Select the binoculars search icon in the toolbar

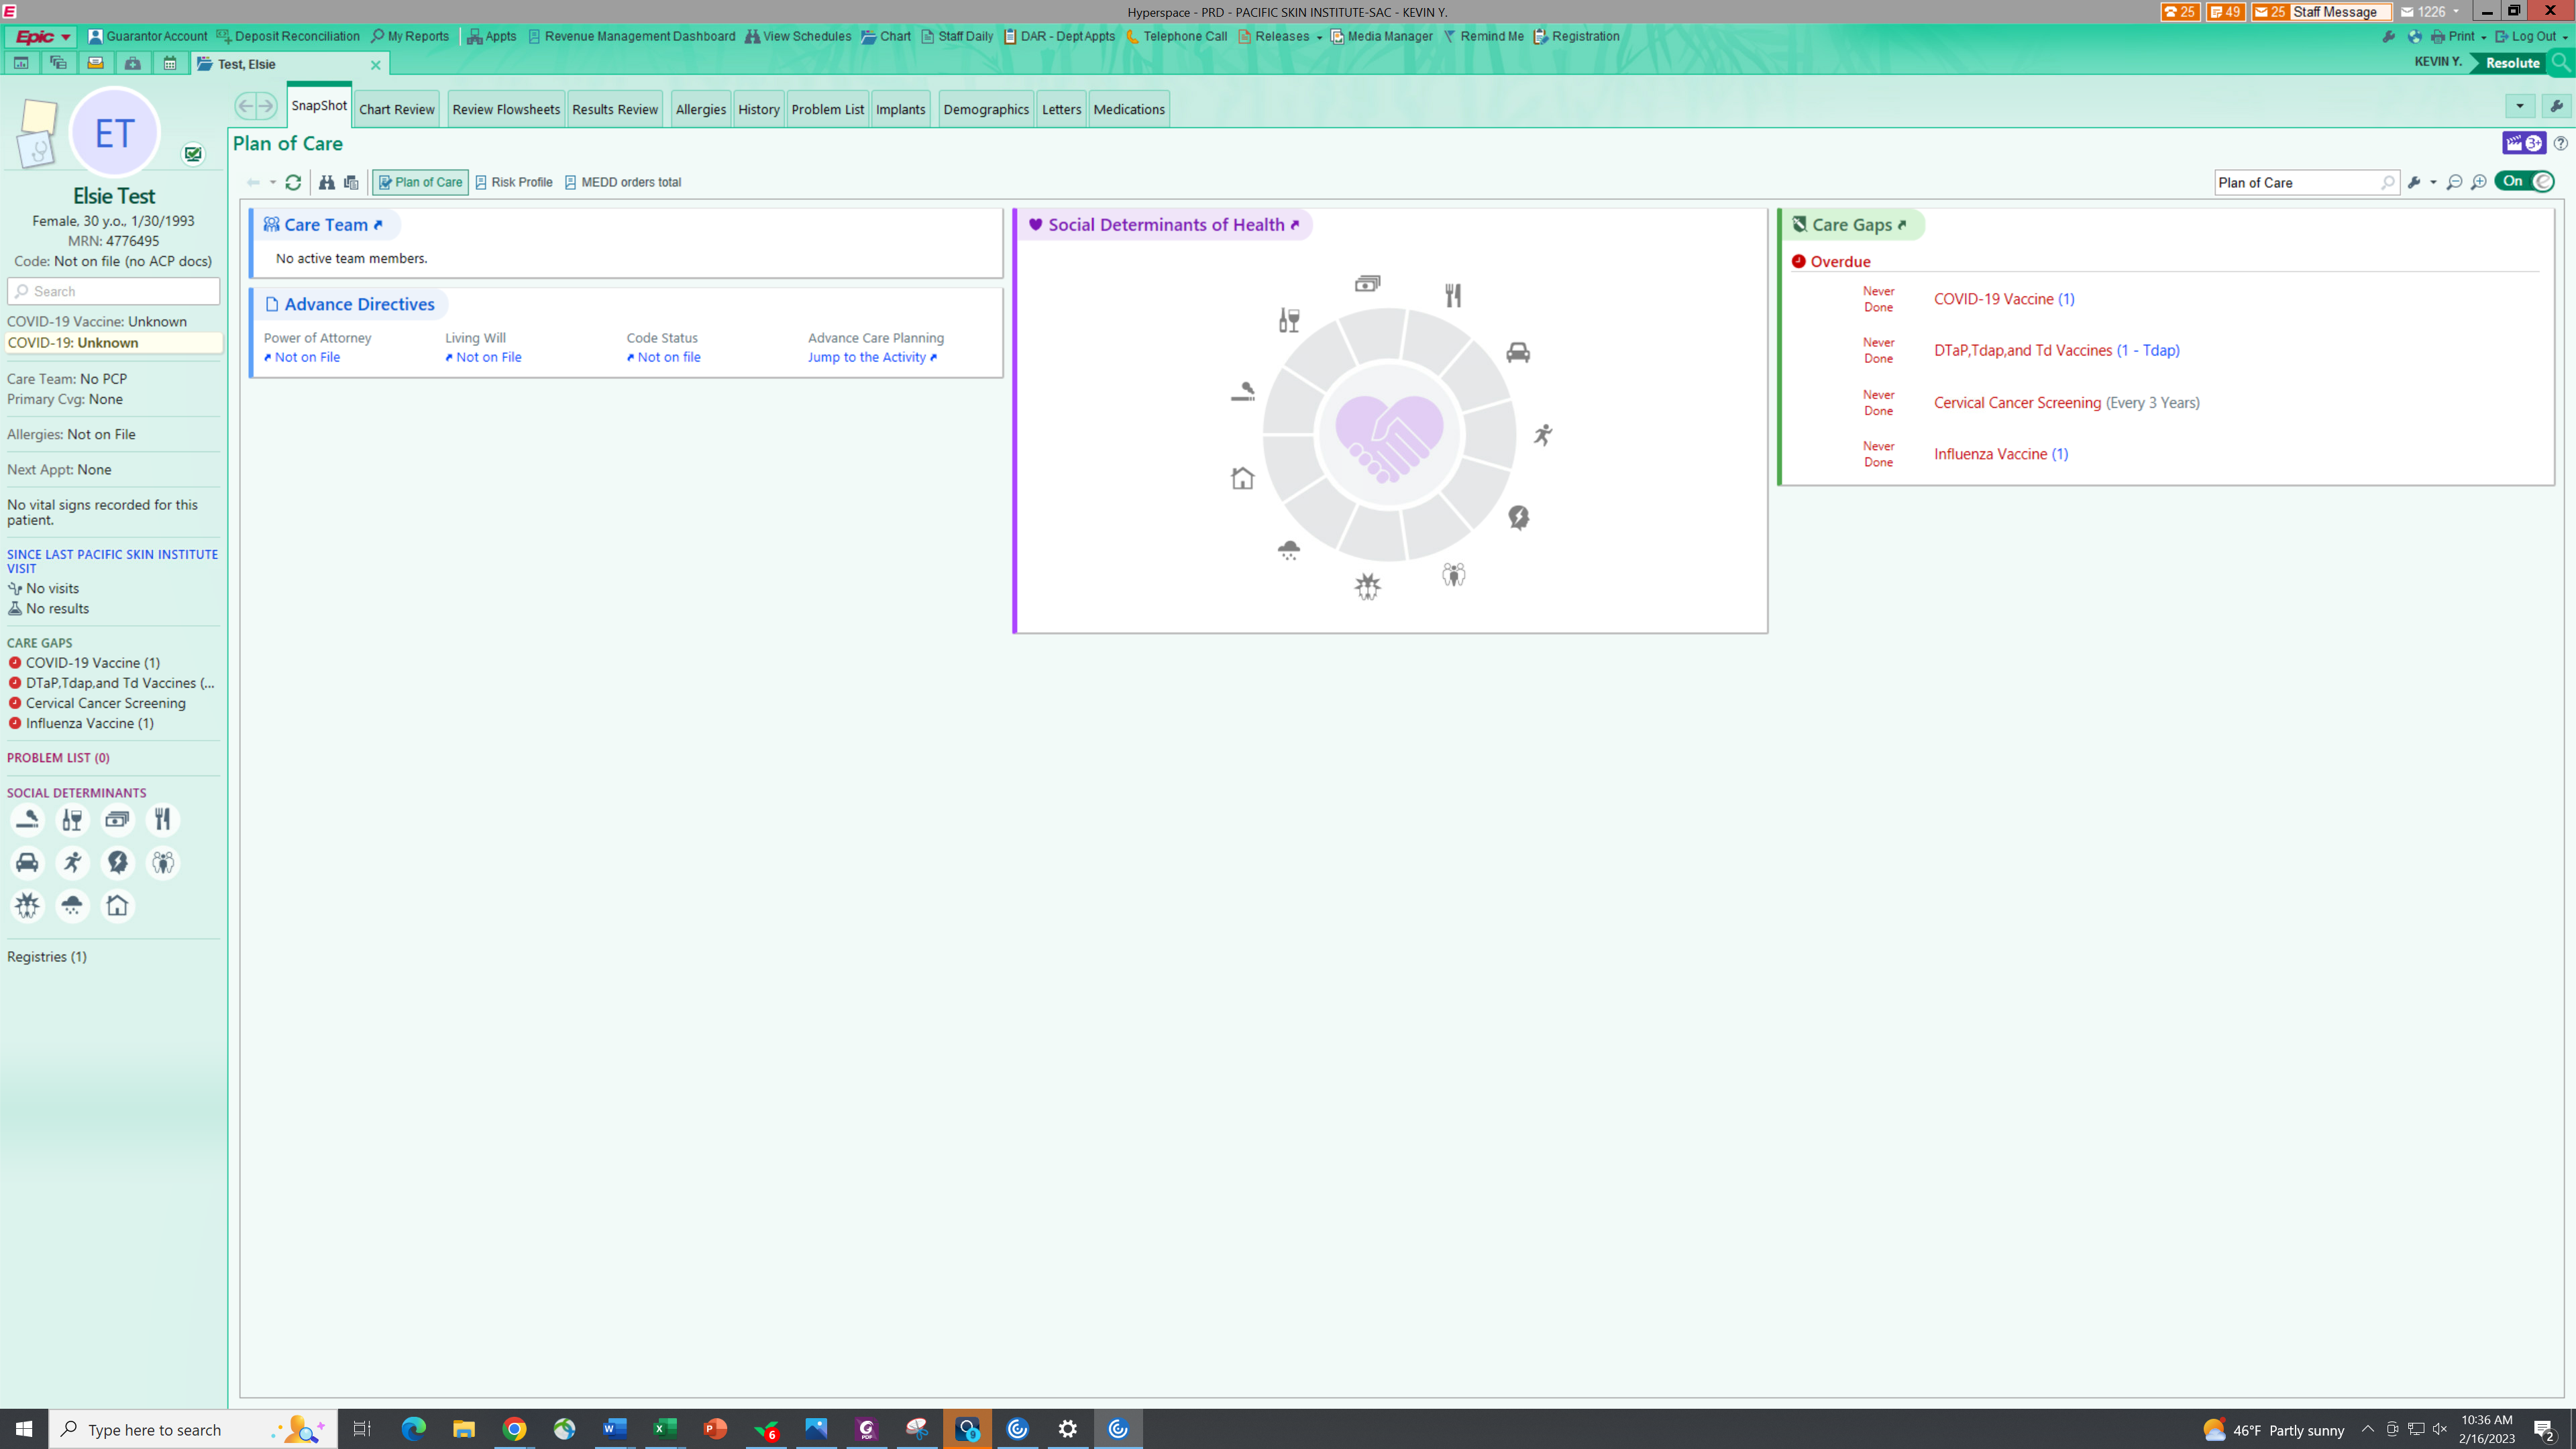326,182
